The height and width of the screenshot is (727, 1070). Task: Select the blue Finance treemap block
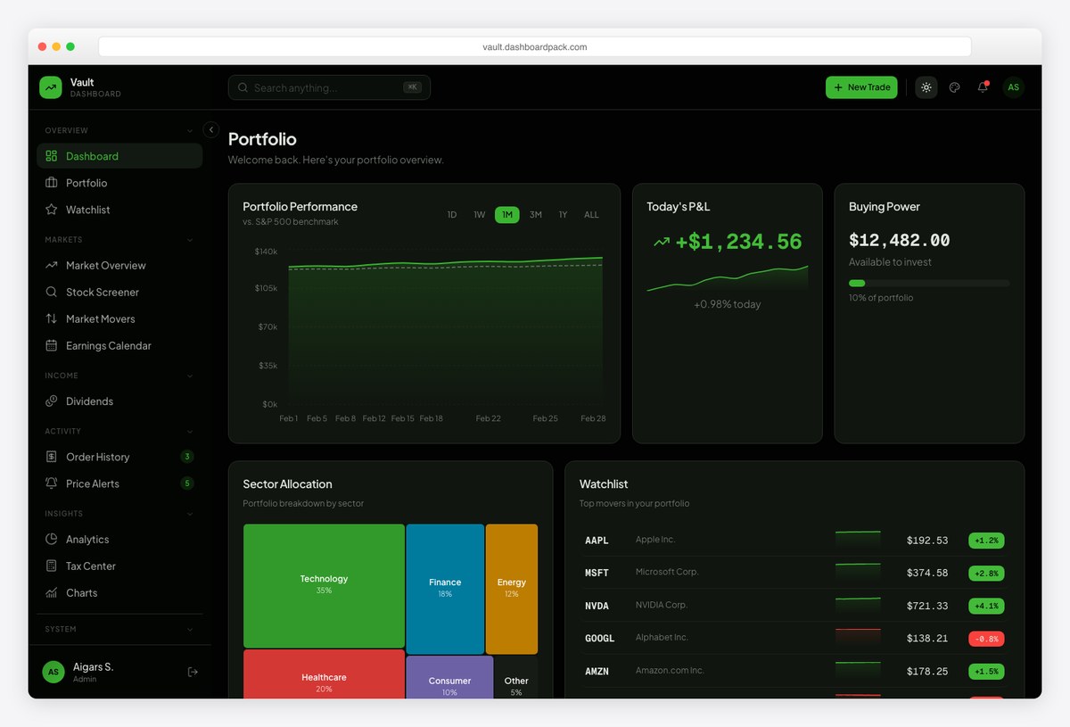point(445,589)
